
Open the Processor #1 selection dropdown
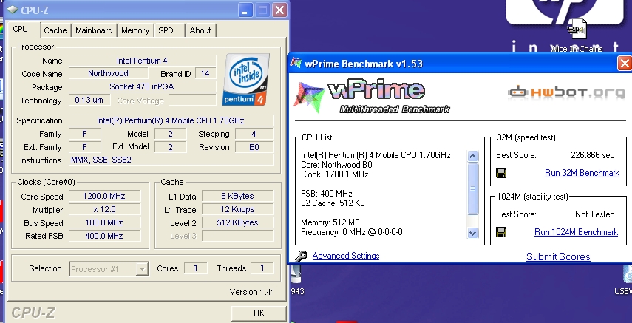click(142, 269)
